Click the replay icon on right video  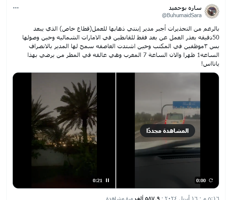click(x=211, y=180)
